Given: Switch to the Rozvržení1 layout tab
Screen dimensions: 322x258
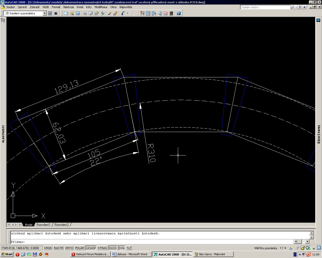Looking at the screenshot, I should coord(43,224).
